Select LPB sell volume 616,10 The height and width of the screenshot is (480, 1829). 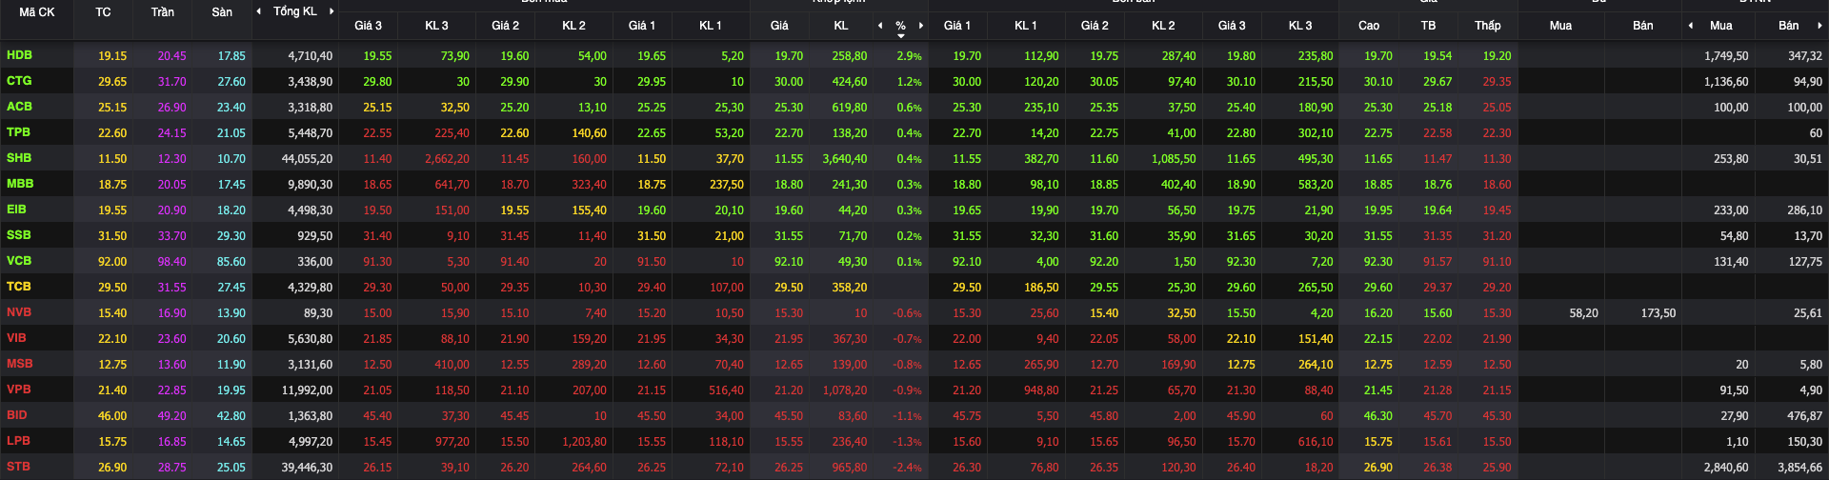1316,442
